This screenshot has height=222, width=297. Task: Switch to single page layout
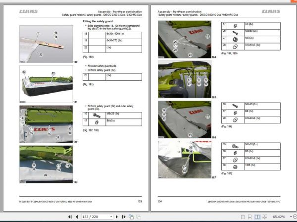click(x=243, y=217)
